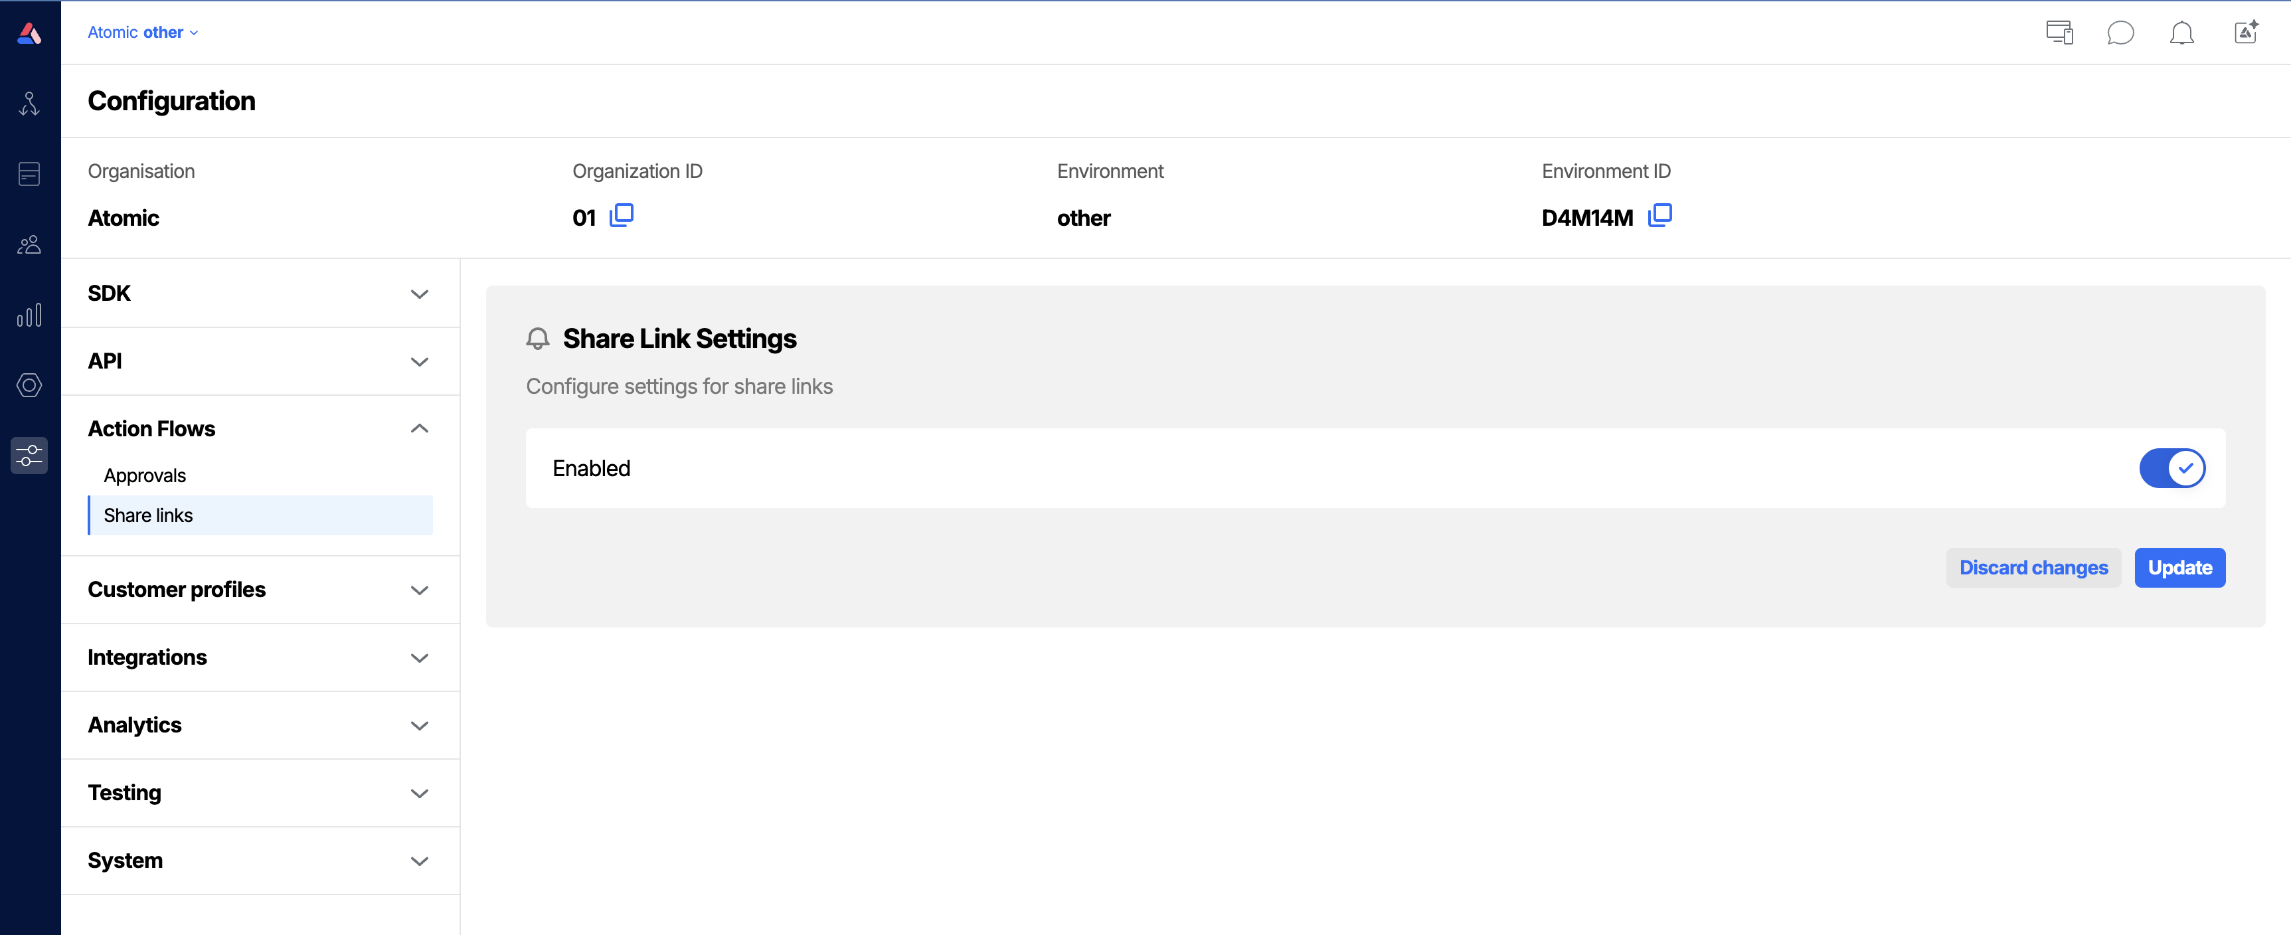This screenshot has height=935, width=2291.
Task: Click the Update button
Action: [2180, 568]
